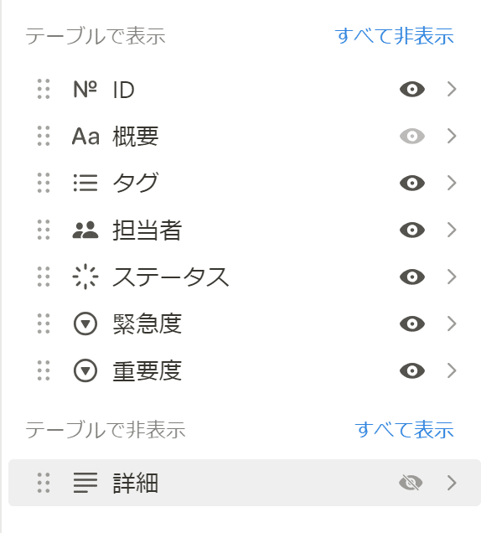481x533 pixels.
Task: Expand the 緊急度 property options arrow
Action: pyautogui.click(x=452, y=323)
